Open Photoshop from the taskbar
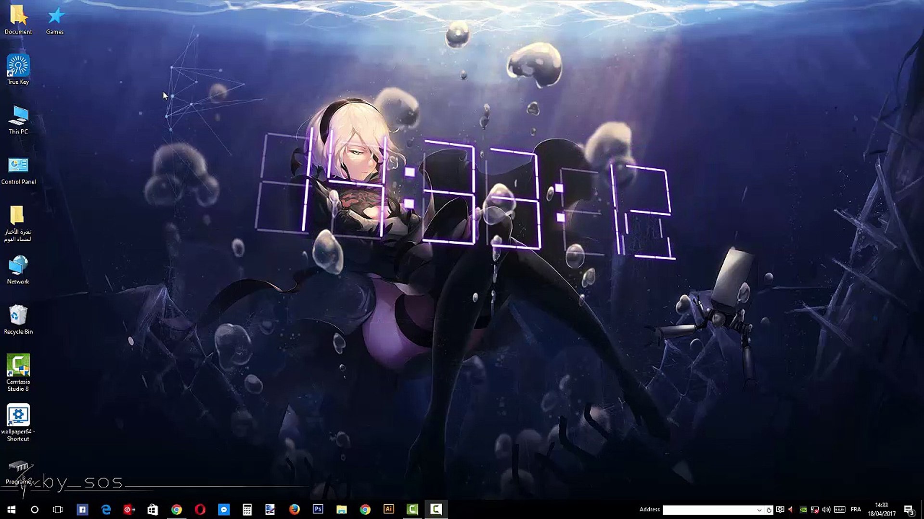The image size is (924, 519). 318,509
